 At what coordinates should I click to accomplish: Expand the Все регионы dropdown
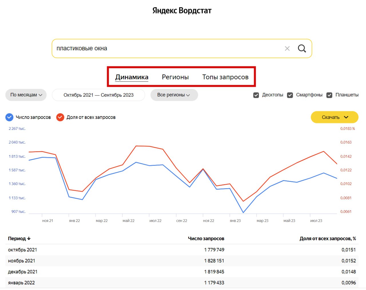click(174, 95)
